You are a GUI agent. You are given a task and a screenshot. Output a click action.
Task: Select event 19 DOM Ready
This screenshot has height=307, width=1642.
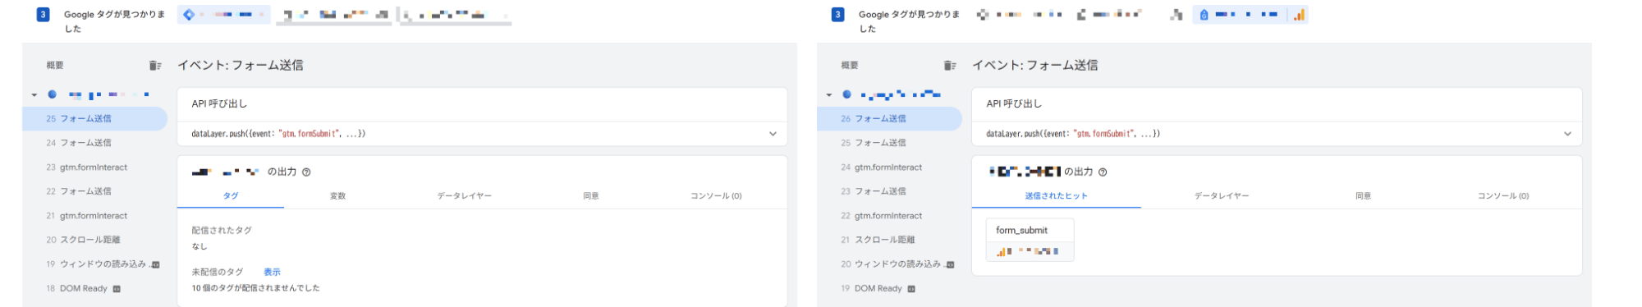[x=889, y=289]
